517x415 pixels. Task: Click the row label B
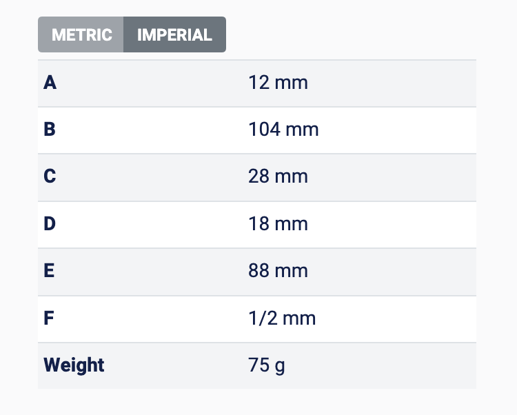coord(50,130)
